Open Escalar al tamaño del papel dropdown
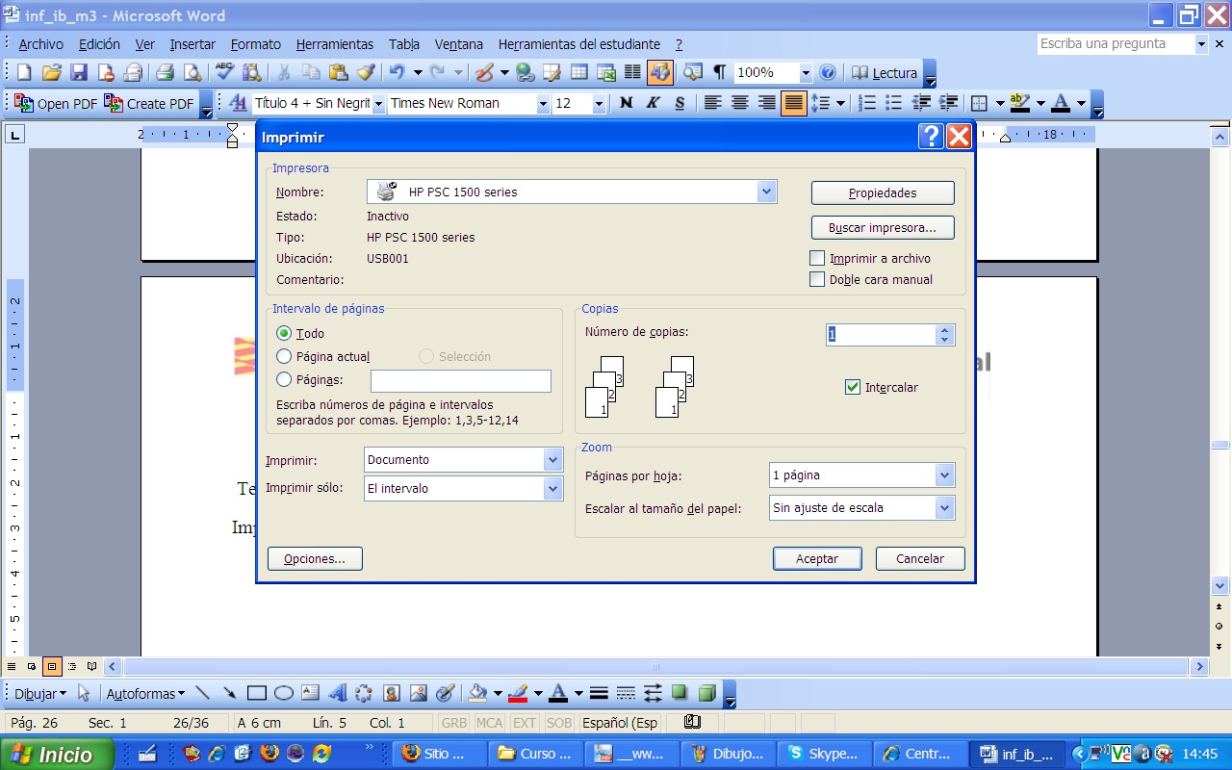Viewport: 1232px width, 770px height. [x=944, y=508]
